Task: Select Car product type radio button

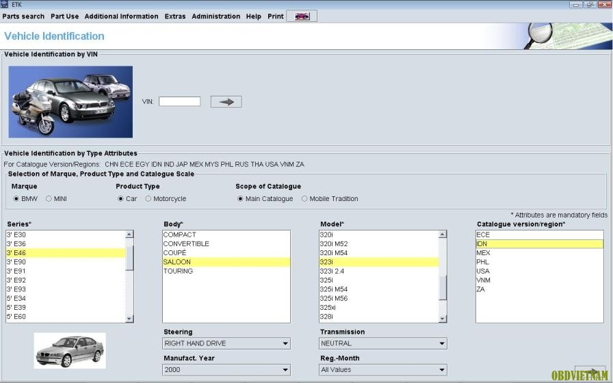Action: [x=120, y=198]
